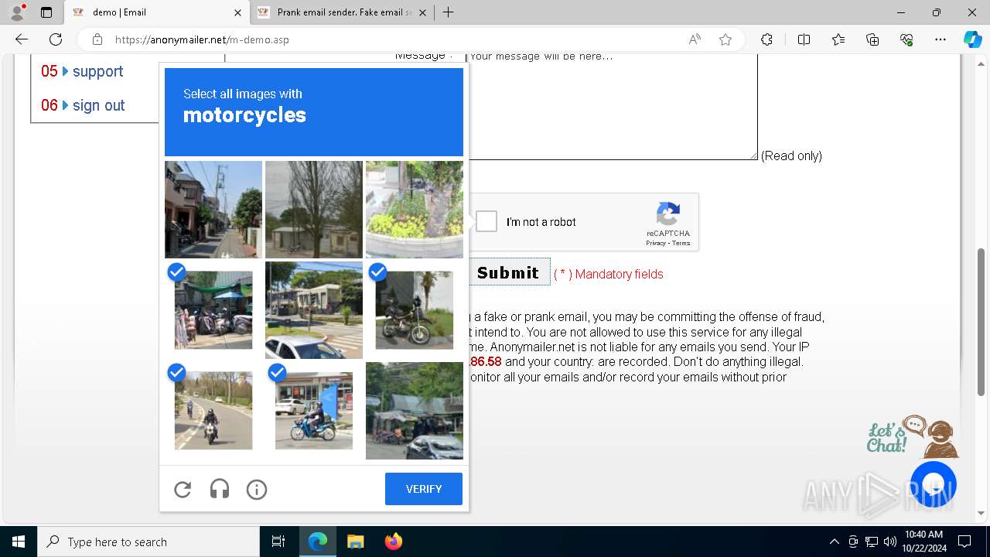This screenshot has width=990, height=557.
Task: Open Collections panel
Action: tap(872, 39)
